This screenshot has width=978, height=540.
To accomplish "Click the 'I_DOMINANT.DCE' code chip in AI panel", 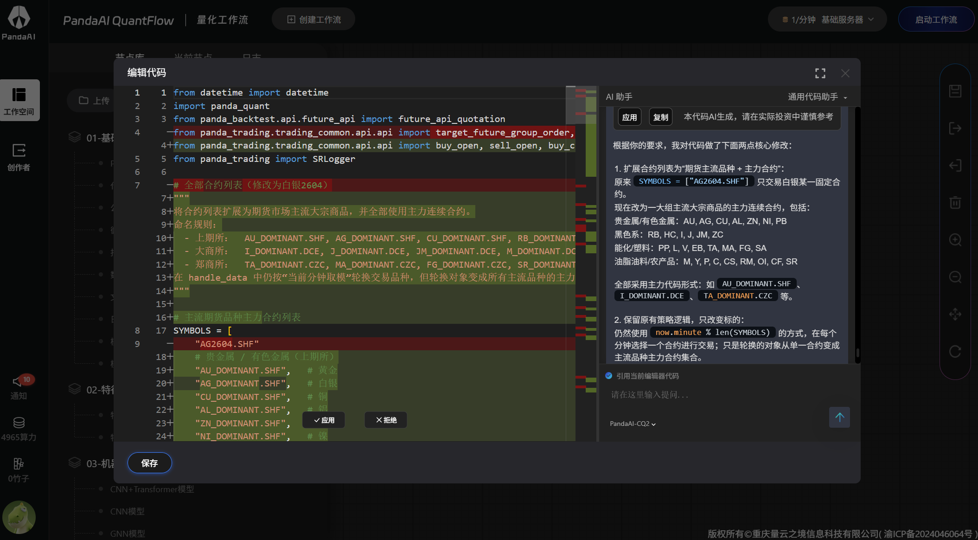I will 652,296.
